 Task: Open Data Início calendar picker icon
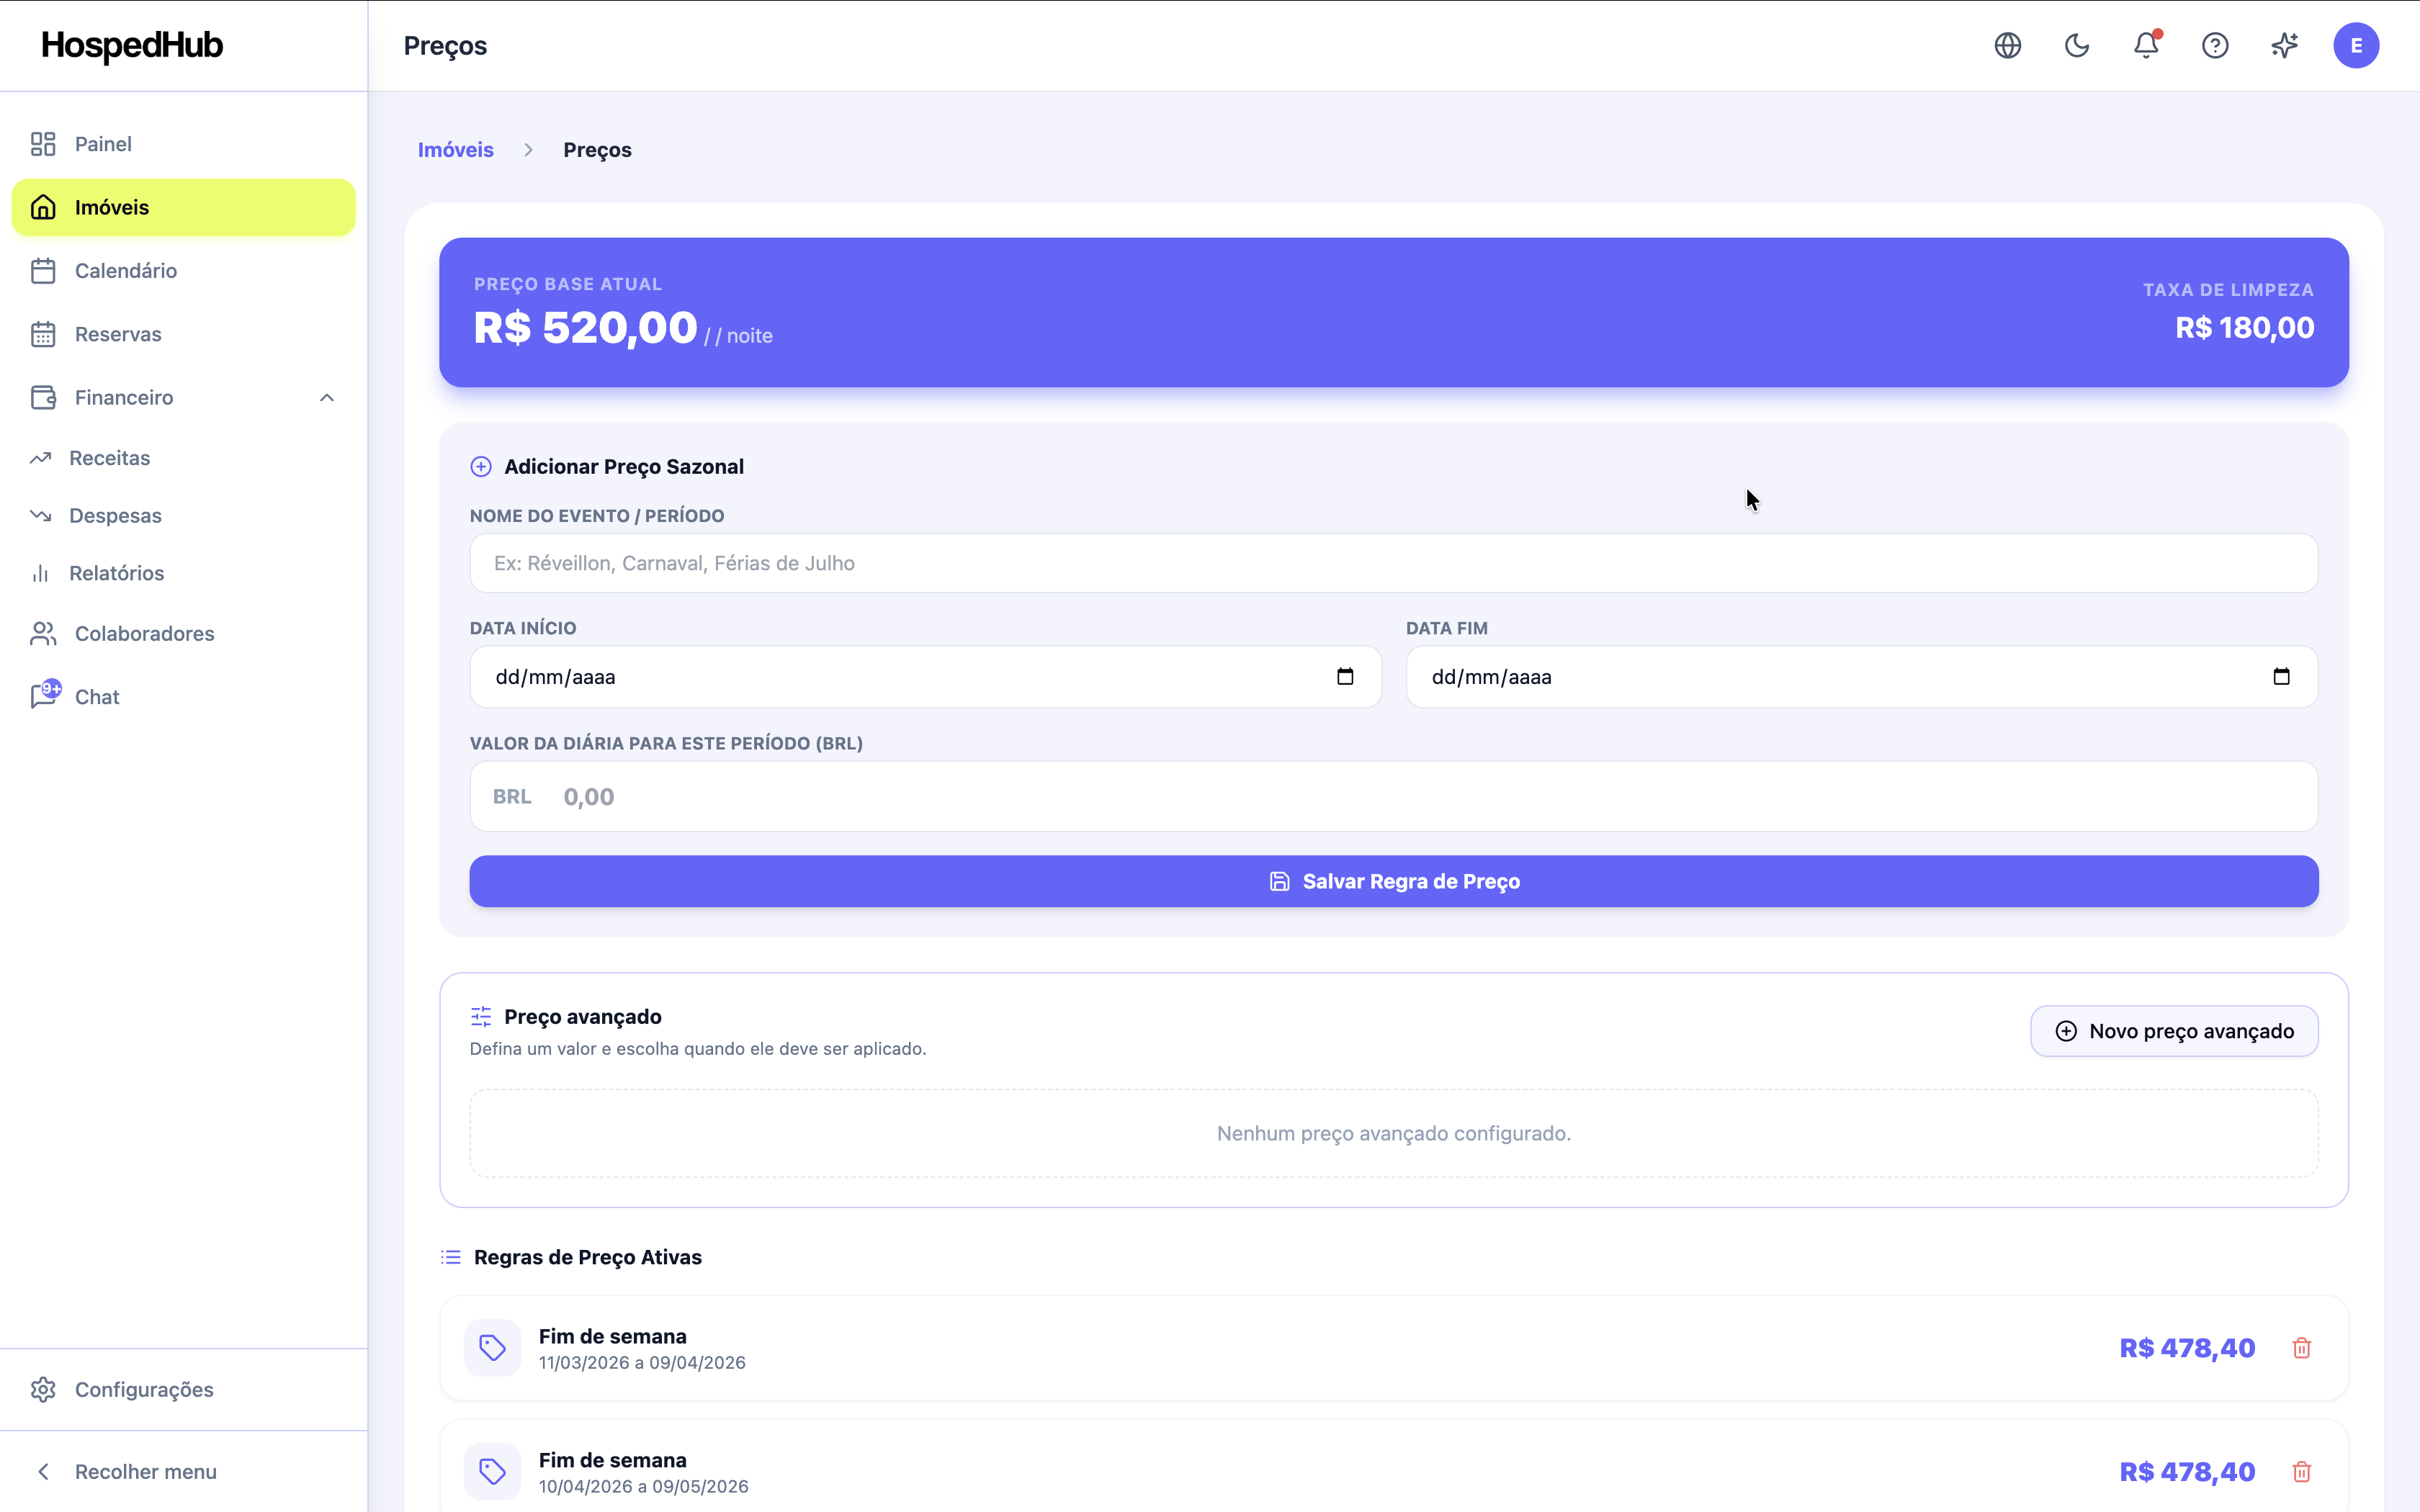(1345, 677)
